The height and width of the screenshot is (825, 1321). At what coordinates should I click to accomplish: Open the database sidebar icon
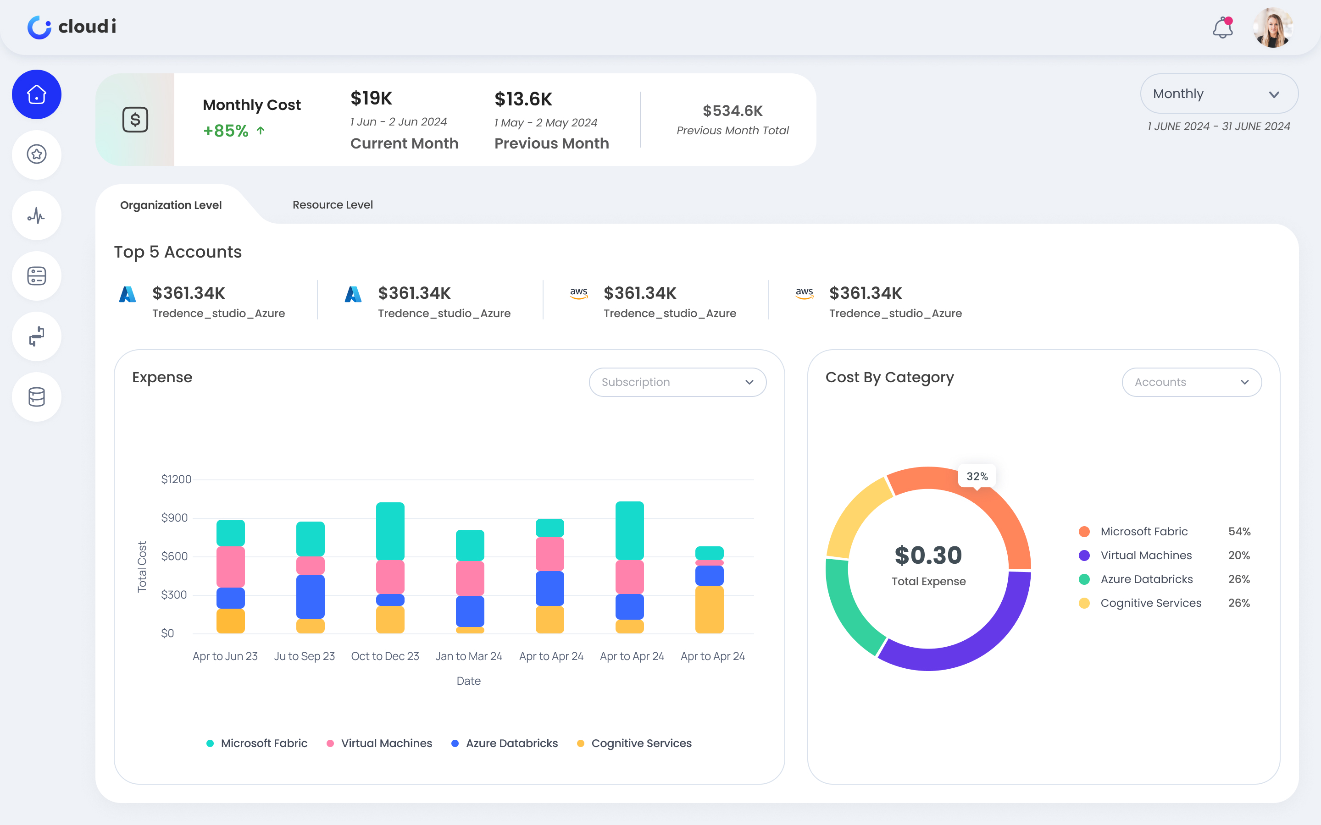[x=37, y=396]
